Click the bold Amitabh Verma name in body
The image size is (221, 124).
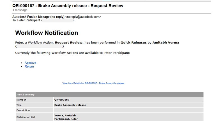[x=165, y=42]
